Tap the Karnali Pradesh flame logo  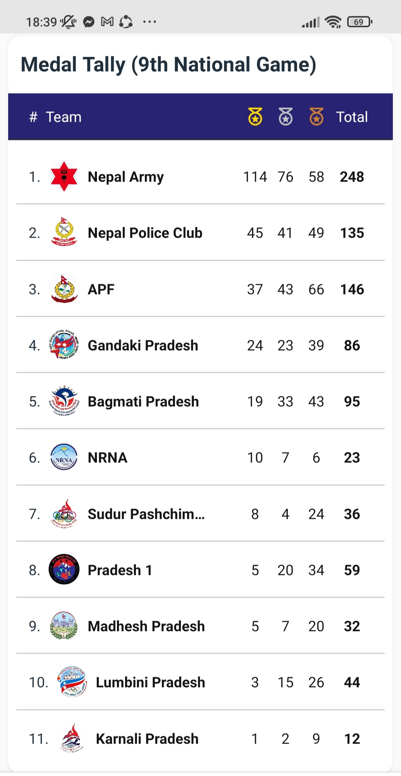pos(72,738)
